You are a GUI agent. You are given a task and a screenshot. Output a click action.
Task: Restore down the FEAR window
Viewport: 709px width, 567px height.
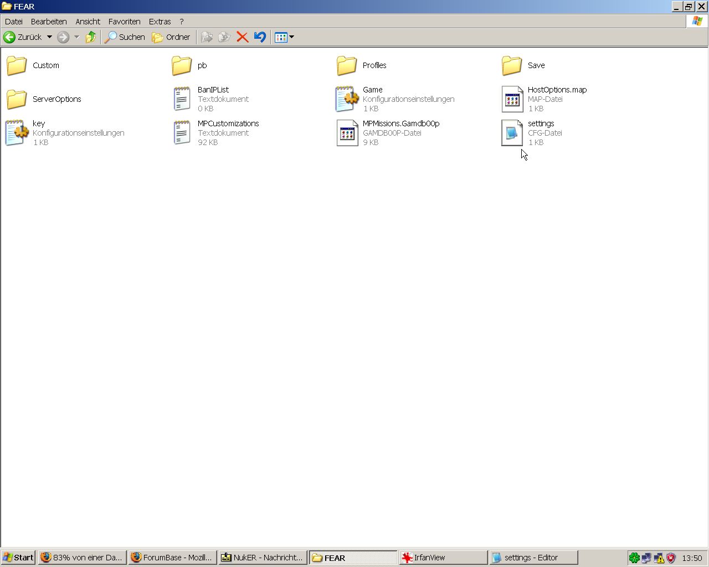click(x=689, y=7)
